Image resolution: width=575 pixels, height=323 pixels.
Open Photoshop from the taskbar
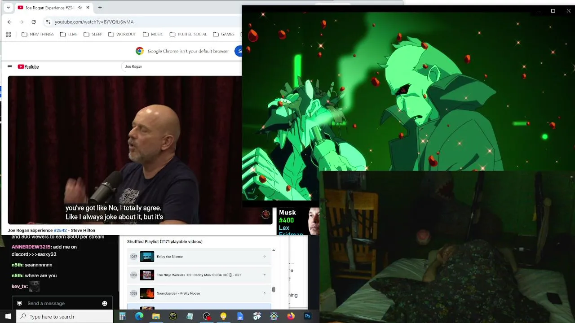(308, 317)
